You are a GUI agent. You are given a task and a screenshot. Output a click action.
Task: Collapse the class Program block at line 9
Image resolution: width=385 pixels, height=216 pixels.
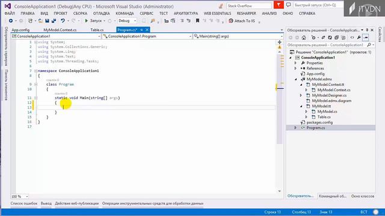click(36, 84)
